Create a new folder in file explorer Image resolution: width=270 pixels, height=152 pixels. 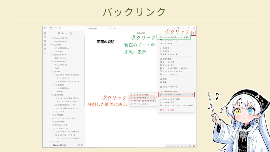point(62,33)
